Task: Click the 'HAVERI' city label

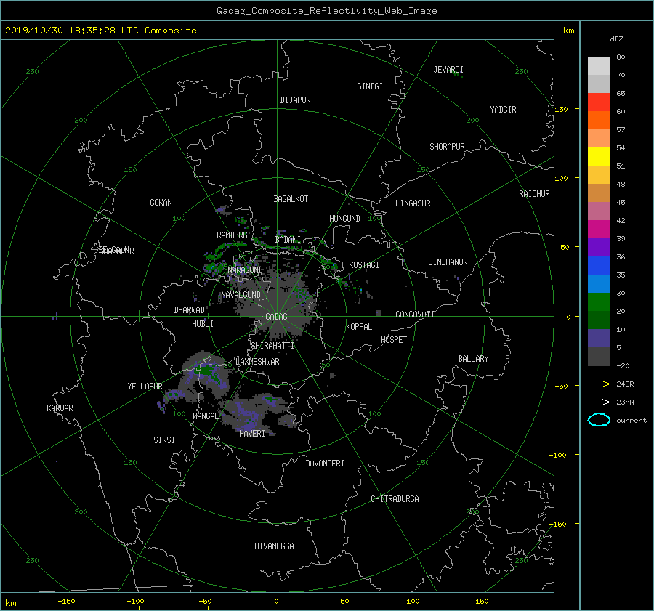Action: pos(252,434)
